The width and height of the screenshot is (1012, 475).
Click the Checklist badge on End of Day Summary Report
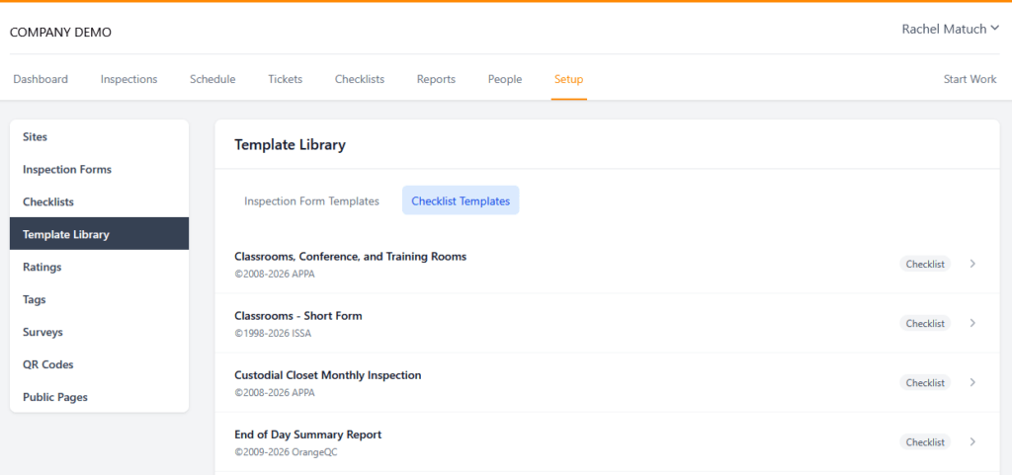(x=925, y=442)
